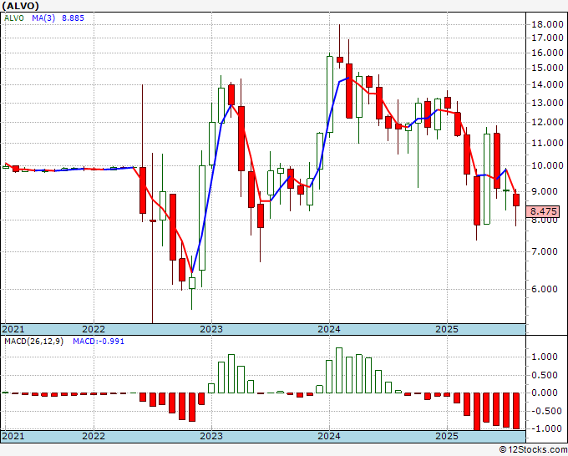This screenshot has width=568, height=456.
Task: Click the 13.000 price axis label
Action: [x=547, y=104]
